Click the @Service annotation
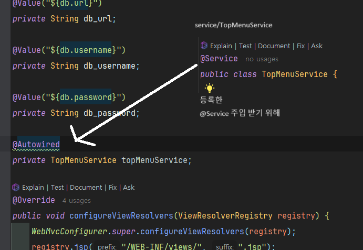This screenshot has width=363, height=250. [219, 59]
